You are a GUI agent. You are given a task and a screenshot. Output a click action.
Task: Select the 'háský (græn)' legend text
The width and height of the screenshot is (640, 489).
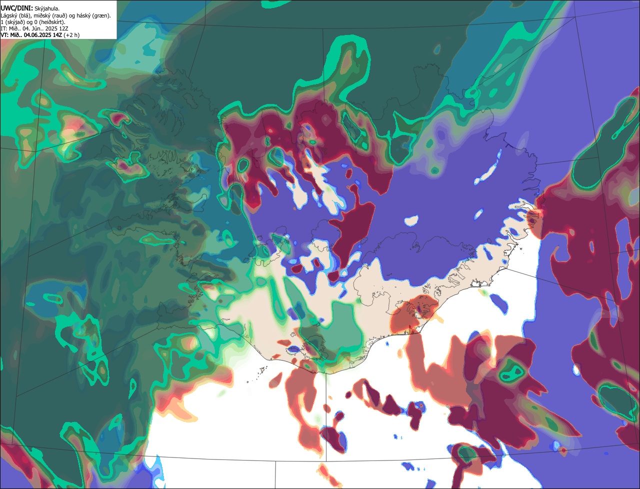pos(93,15)
